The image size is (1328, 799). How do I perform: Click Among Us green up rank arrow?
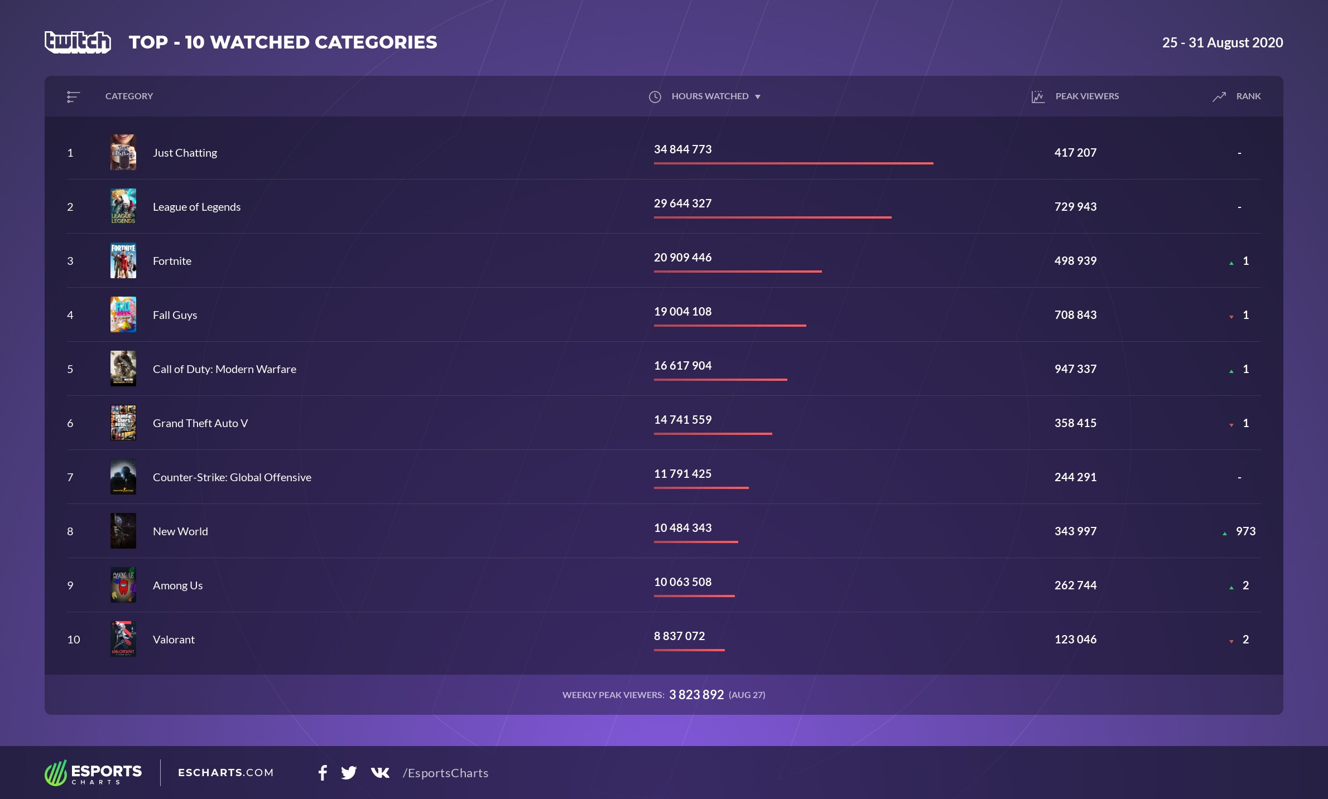pos(1231,588)
